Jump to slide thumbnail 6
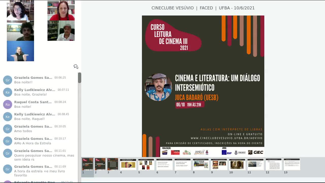The height and width of the screenshot is (183, 325). point(165,164)
